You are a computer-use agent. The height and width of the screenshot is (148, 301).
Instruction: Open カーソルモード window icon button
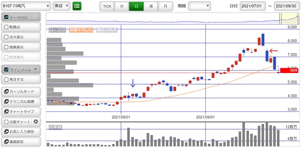point(21,92)
